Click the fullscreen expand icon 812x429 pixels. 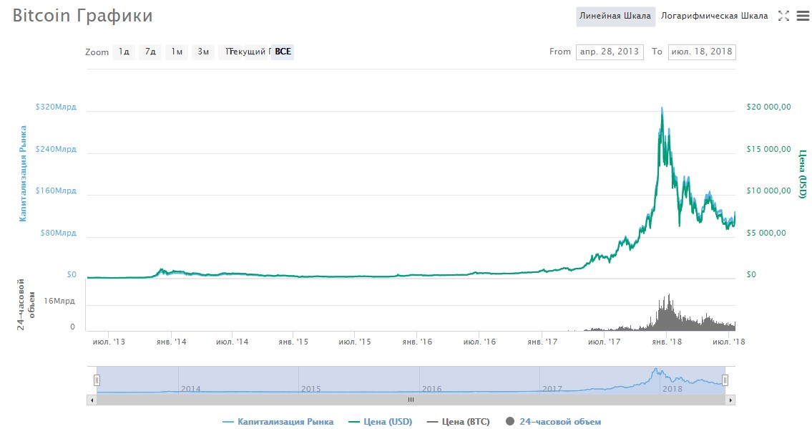click(x=783, y=16)
